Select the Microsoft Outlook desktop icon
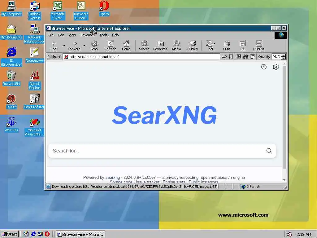The image size is (317, 238). (81, 11)
